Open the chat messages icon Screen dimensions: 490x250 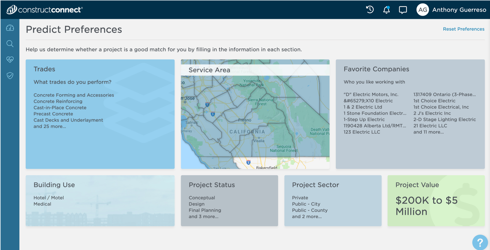tap(403, 10)
